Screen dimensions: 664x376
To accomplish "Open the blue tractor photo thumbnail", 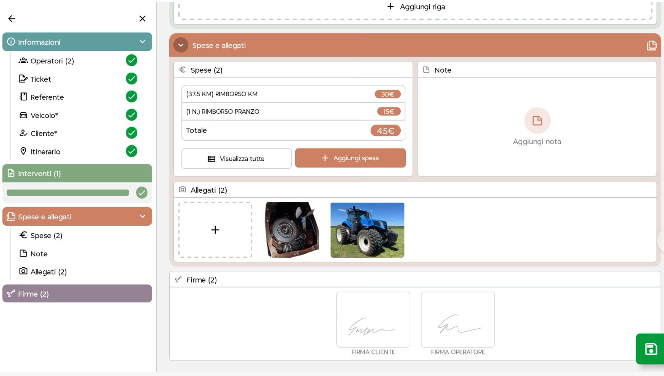I will click(x=367, y=230).
